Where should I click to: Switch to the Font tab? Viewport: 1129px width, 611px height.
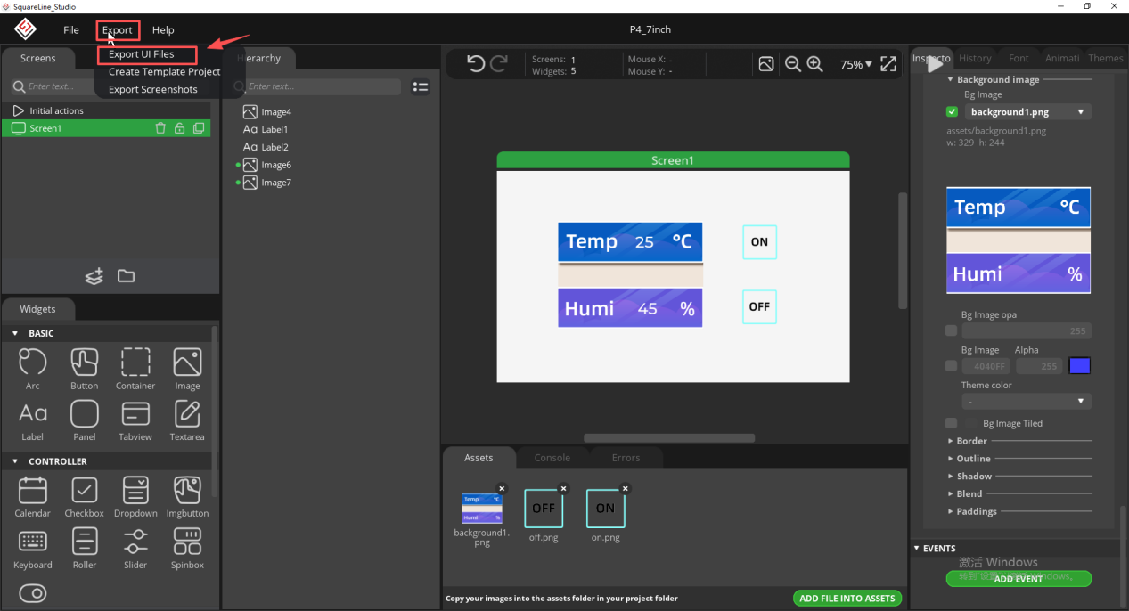pyautogui.click(x=1019, y=58)
